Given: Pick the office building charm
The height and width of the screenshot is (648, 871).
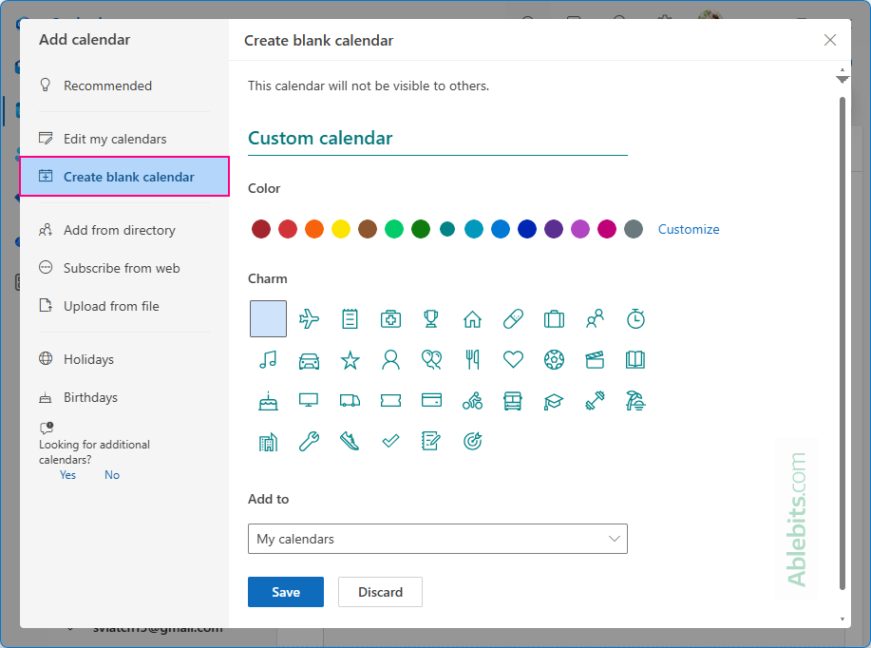Looking at the screenshot, I should coord(268,442).
